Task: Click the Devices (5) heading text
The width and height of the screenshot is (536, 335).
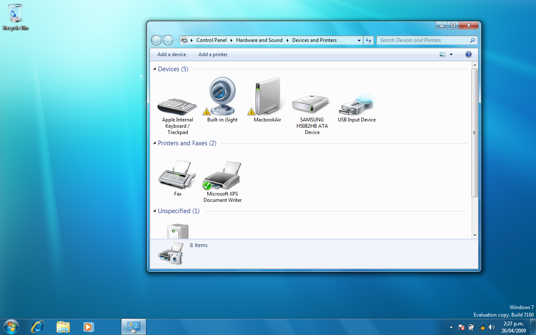Action: click(x=173, y=69)
